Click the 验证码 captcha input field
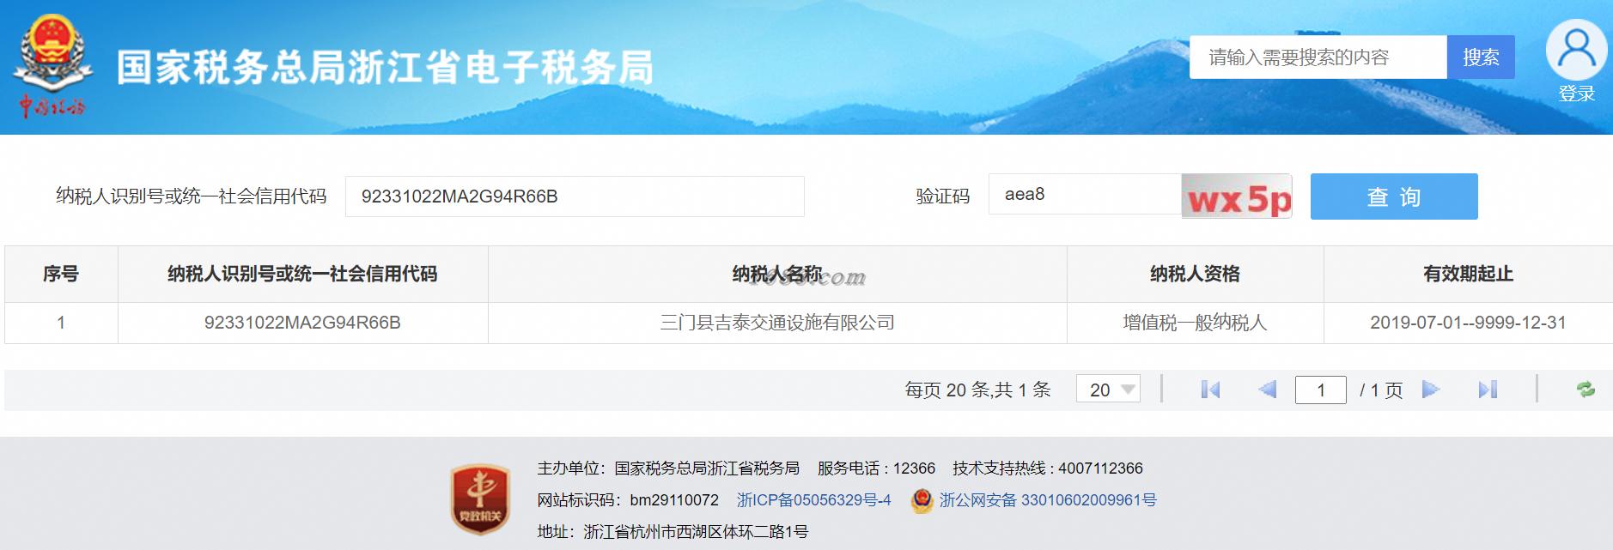The height and width of the screenshot is (550, 1613). pyautogui.click(x=1085, y=194)
